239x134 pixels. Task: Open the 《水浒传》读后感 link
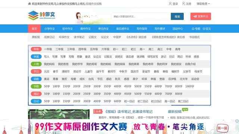136,37
